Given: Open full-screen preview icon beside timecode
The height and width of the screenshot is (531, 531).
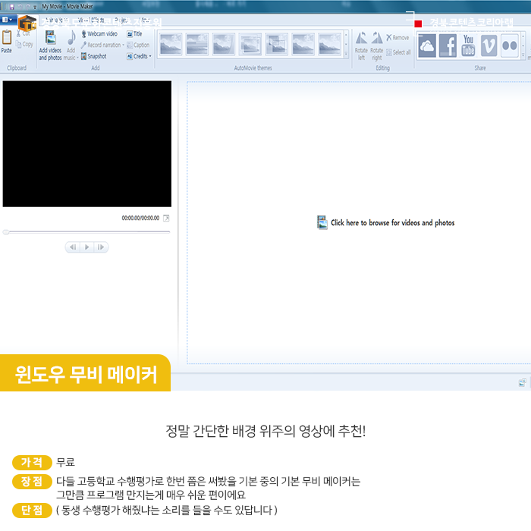Looking at the screenshot, I should pos(166,218).
